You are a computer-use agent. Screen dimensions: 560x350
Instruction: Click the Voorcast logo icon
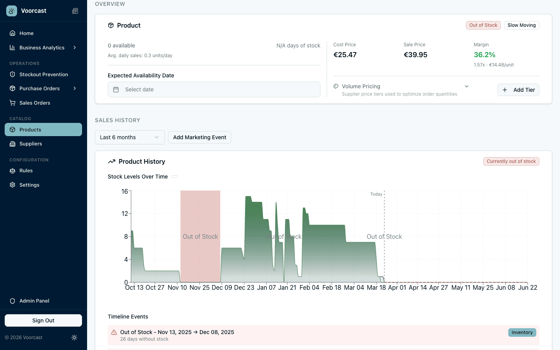tap(11, 10)
